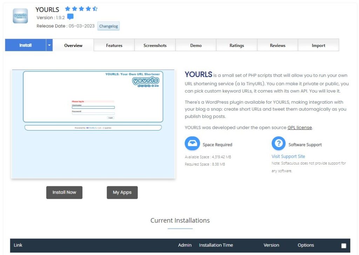Click the Install Now button
Screen dimensions: 359x255
65,193
